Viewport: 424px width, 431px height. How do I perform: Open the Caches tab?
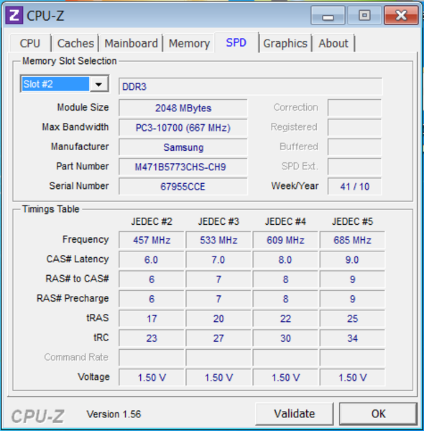[75, 43]
